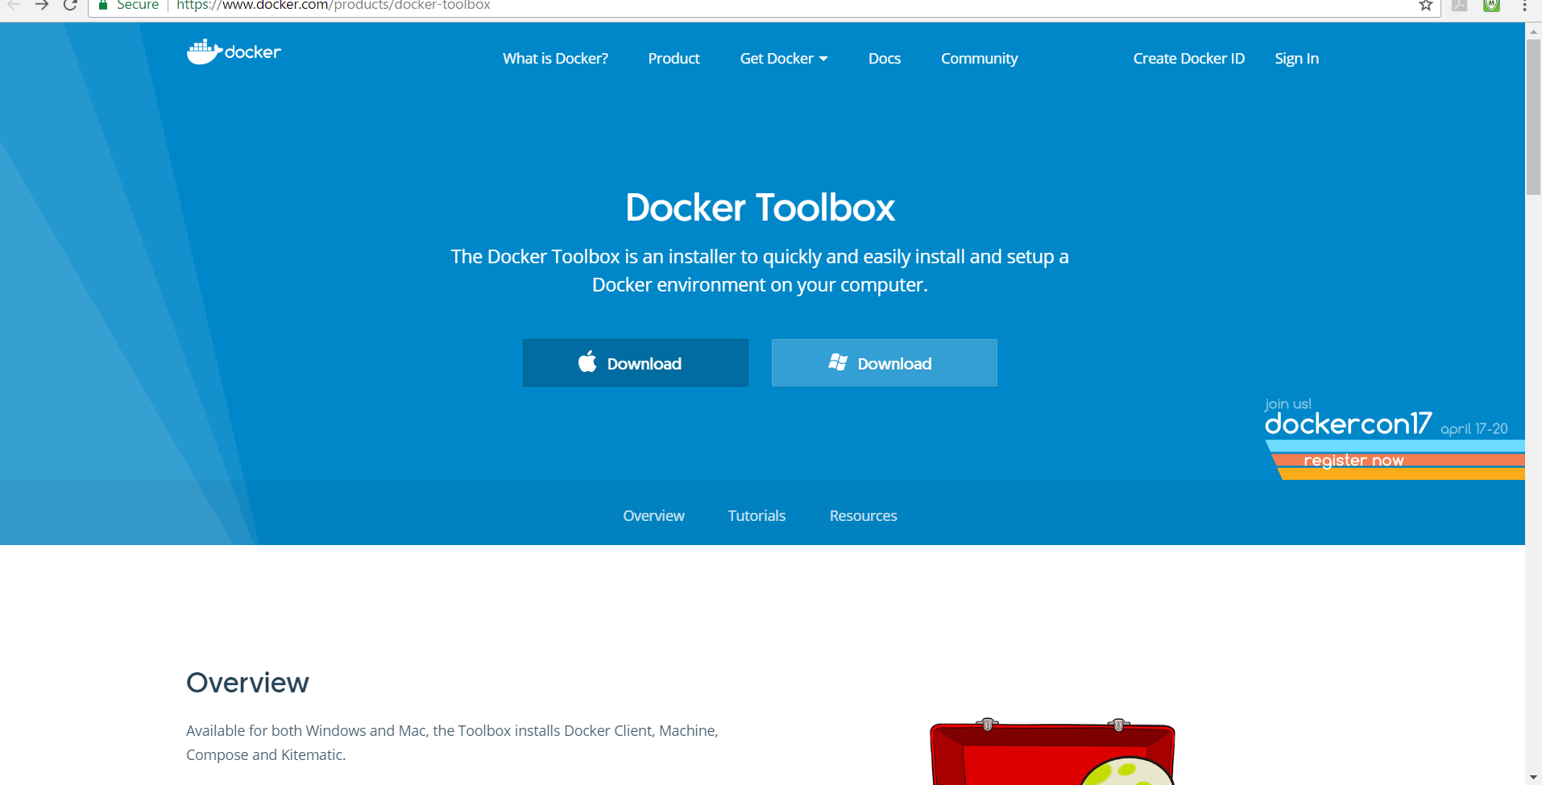Click register now on DockerCon banner
Image resolution: width=1542 pixels, height=785 pixels.
coord(1353,461)
